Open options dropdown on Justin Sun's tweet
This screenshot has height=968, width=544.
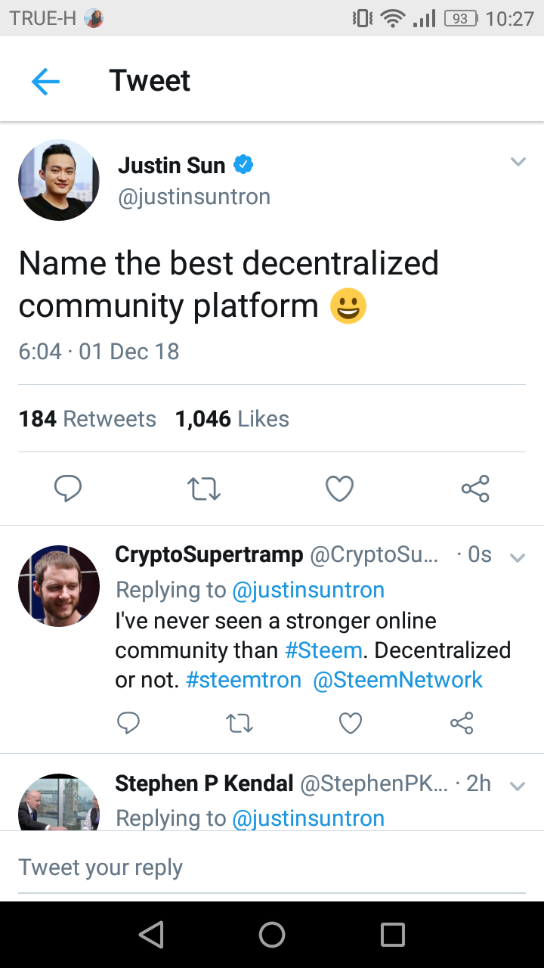(x=518, y=162)
